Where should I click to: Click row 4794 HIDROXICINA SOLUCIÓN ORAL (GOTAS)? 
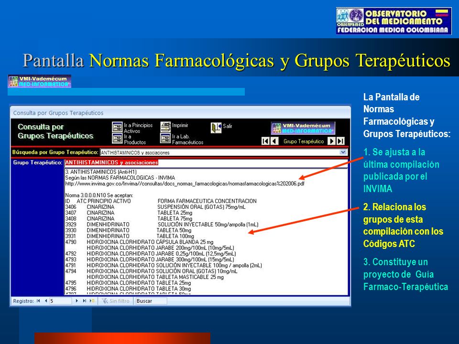click(x=152, y=271)
